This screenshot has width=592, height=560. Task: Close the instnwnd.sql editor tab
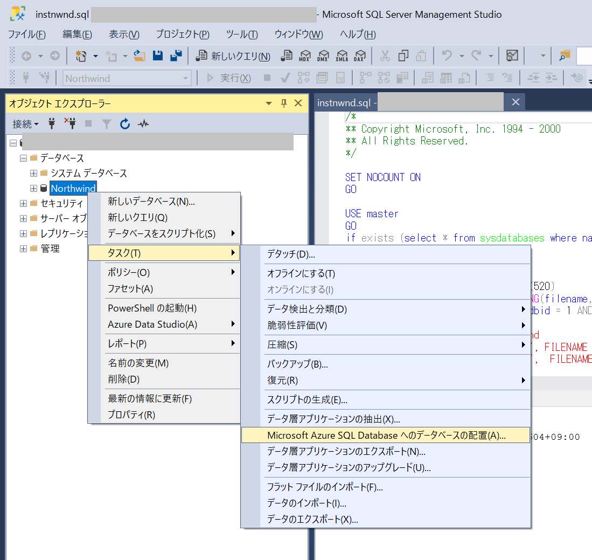[516, 102]
